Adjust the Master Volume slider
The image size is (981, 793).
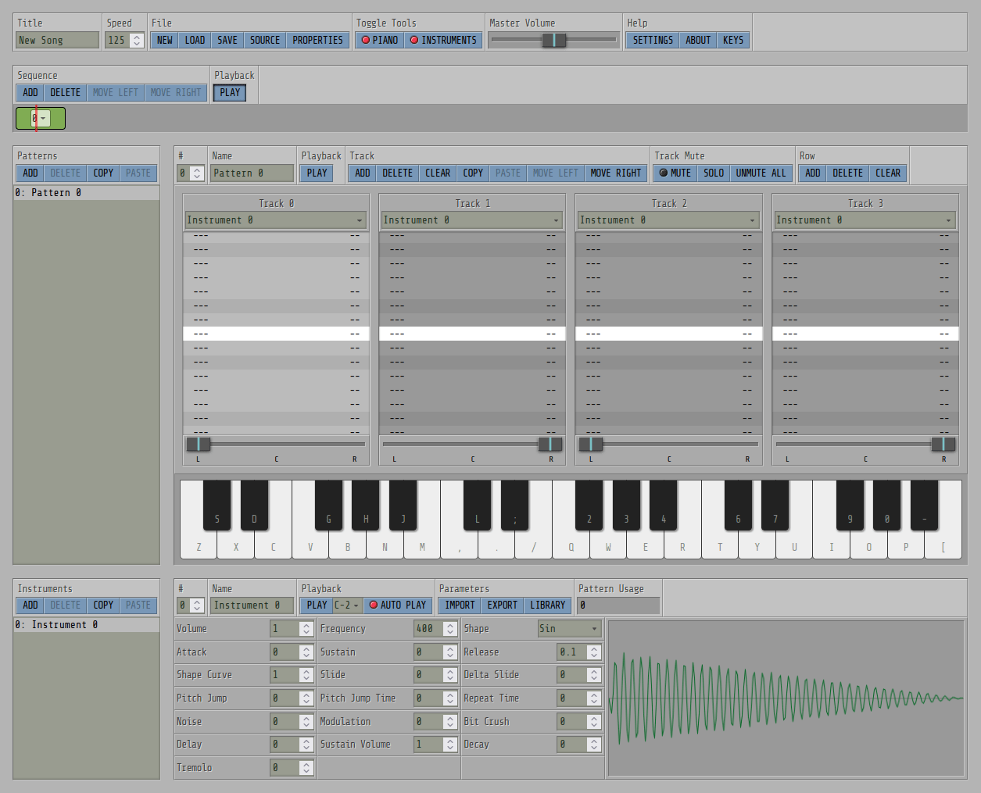(x=553, y=40)
